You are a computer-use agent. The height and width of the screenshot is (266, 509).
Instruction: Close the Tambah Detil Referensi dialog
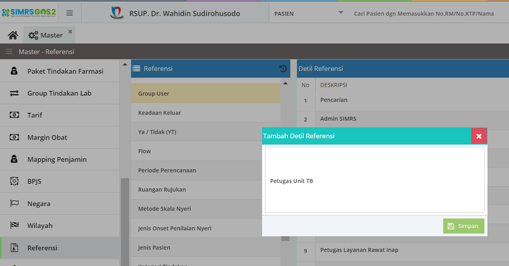pos(479,136)
